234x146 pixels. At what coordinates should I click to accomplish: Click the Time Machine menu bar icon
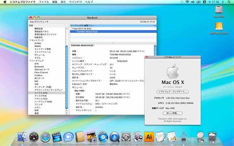[182, 2]
